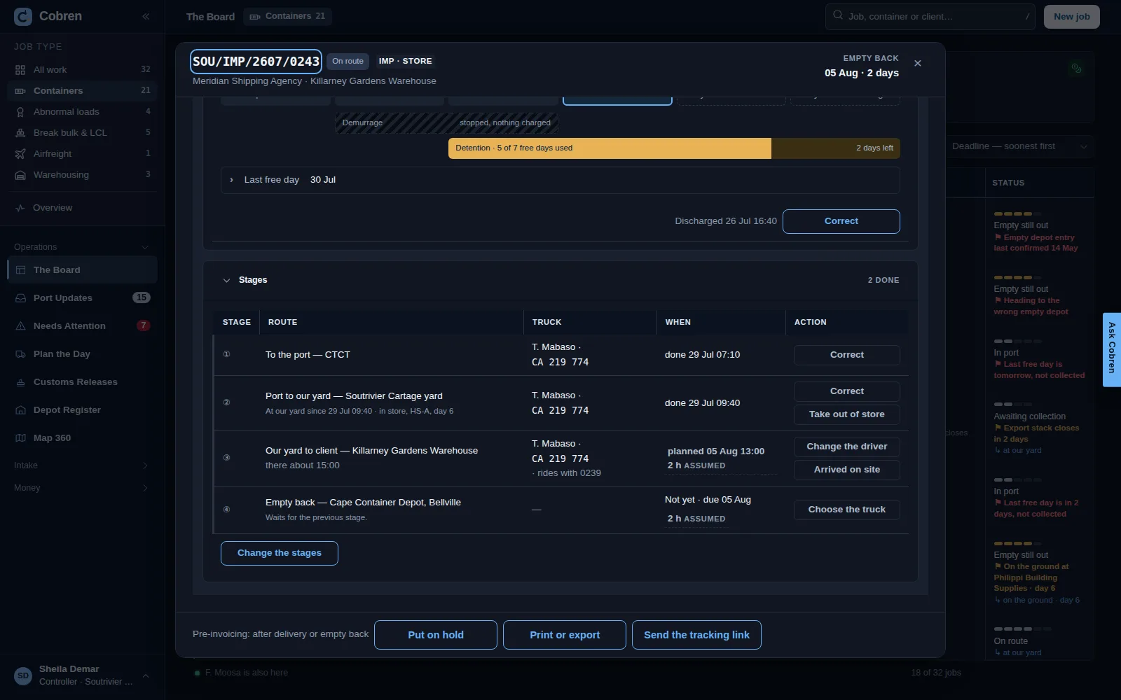Click the Cobren logo icon
This screenshot has width=1121, height=700.
click(x=23, y=16)
